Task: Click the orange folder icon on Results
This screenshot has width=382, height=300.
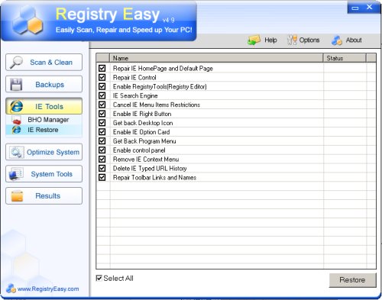Action: (x=17, y=196)
